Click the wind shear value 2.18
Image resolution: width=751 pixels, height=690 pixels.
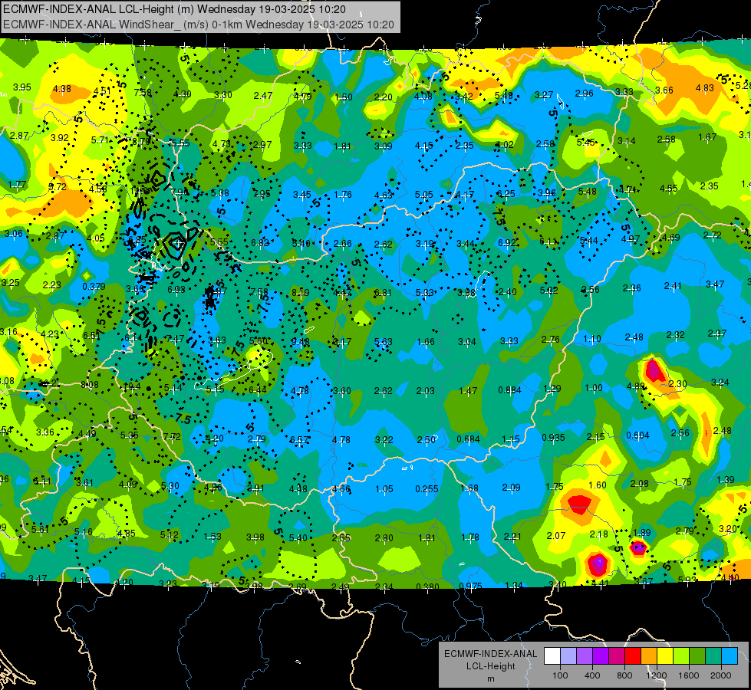click(x=598, y=534)
